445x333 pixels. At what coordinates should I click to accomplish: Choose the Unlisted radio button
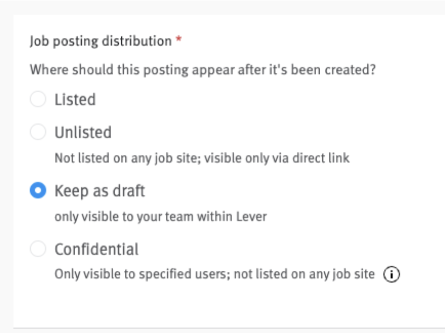click(x=38, y=132)
